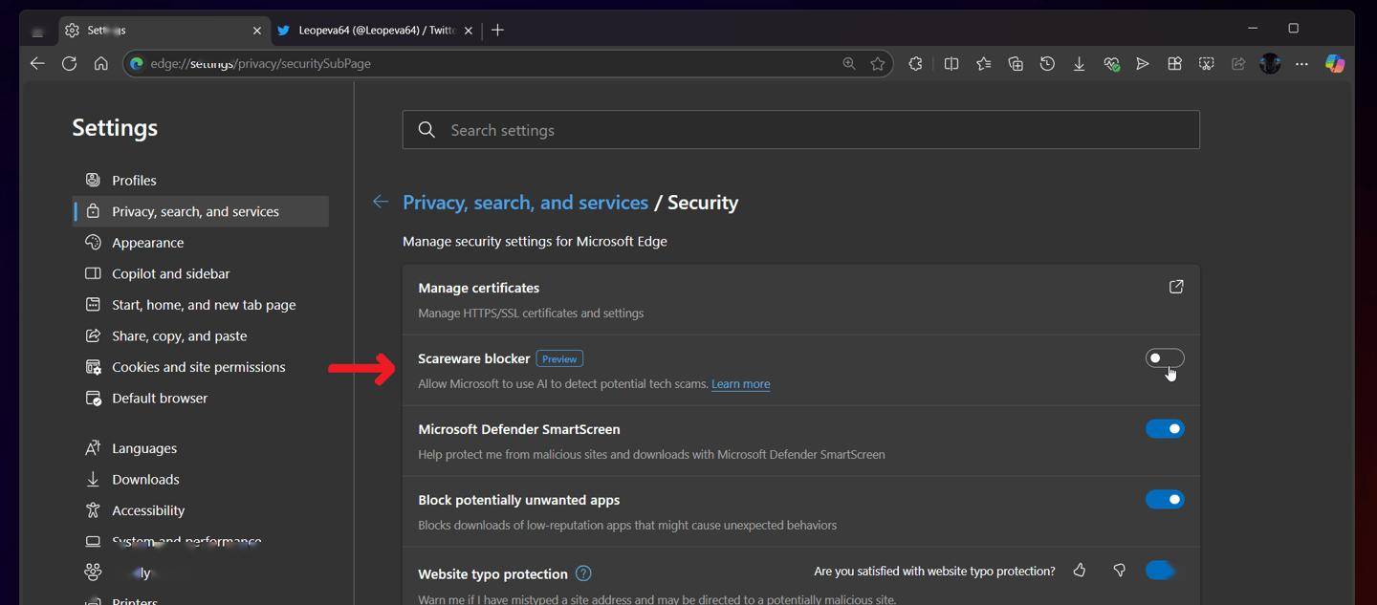Click the Block potentially unwanted apps heading
This screenshot has height=605, width=1377.
click(x=519, y=500)
